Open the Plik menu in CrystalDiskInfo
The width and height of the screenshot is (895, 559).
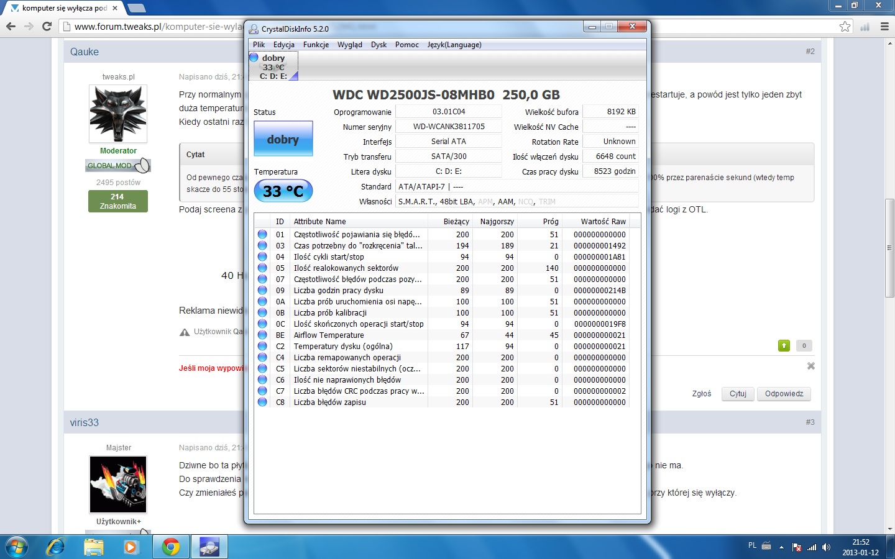pos(259,45)
